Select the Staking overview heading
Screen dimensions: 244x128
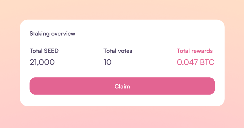coord(53,34)
